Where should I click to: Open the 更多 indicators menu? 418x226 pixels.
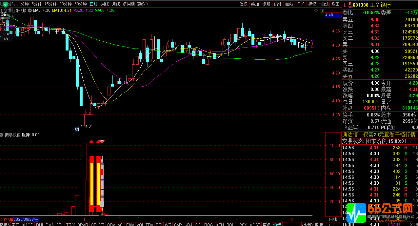267,224
